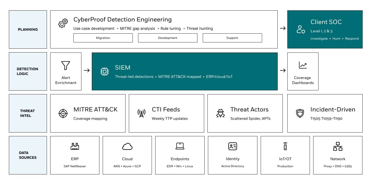Image resolution: width=370 pixels, height=183 pixels.
Task: Click the MITRE ATT&CK target icon
Action: tap(63, 113)
